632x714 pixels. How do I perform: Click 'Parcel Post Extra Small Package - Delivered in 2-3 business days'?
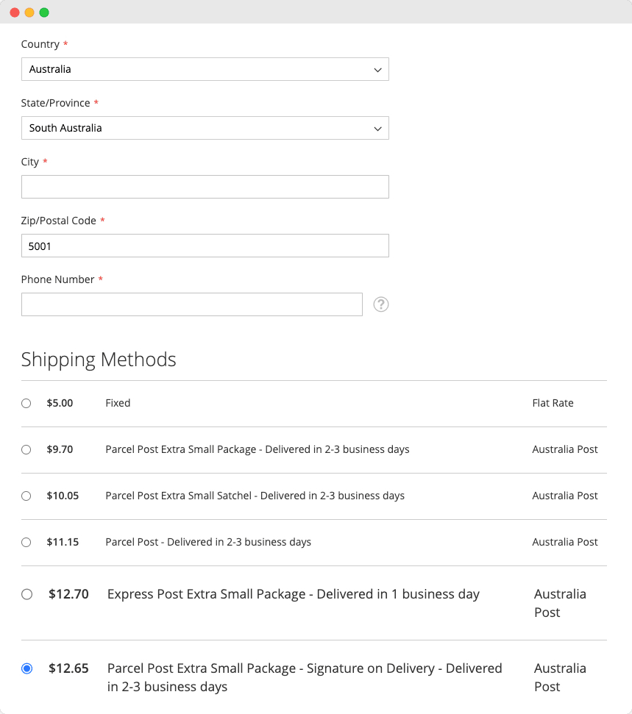click(258, 449)
